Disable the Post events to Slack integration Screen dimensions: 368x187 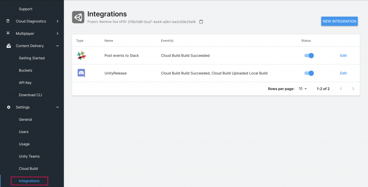(309, 56)
